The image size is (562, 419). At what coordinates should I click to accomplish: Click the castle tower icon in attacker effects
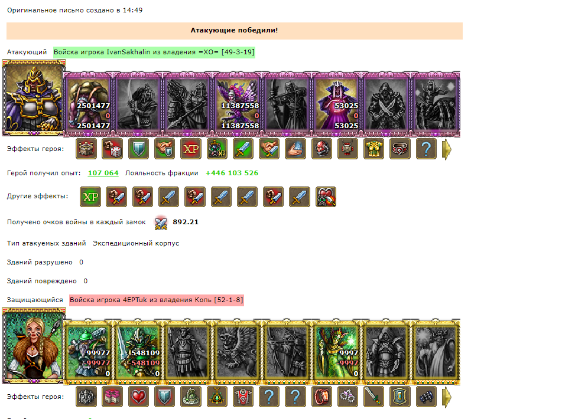(86, 149)
